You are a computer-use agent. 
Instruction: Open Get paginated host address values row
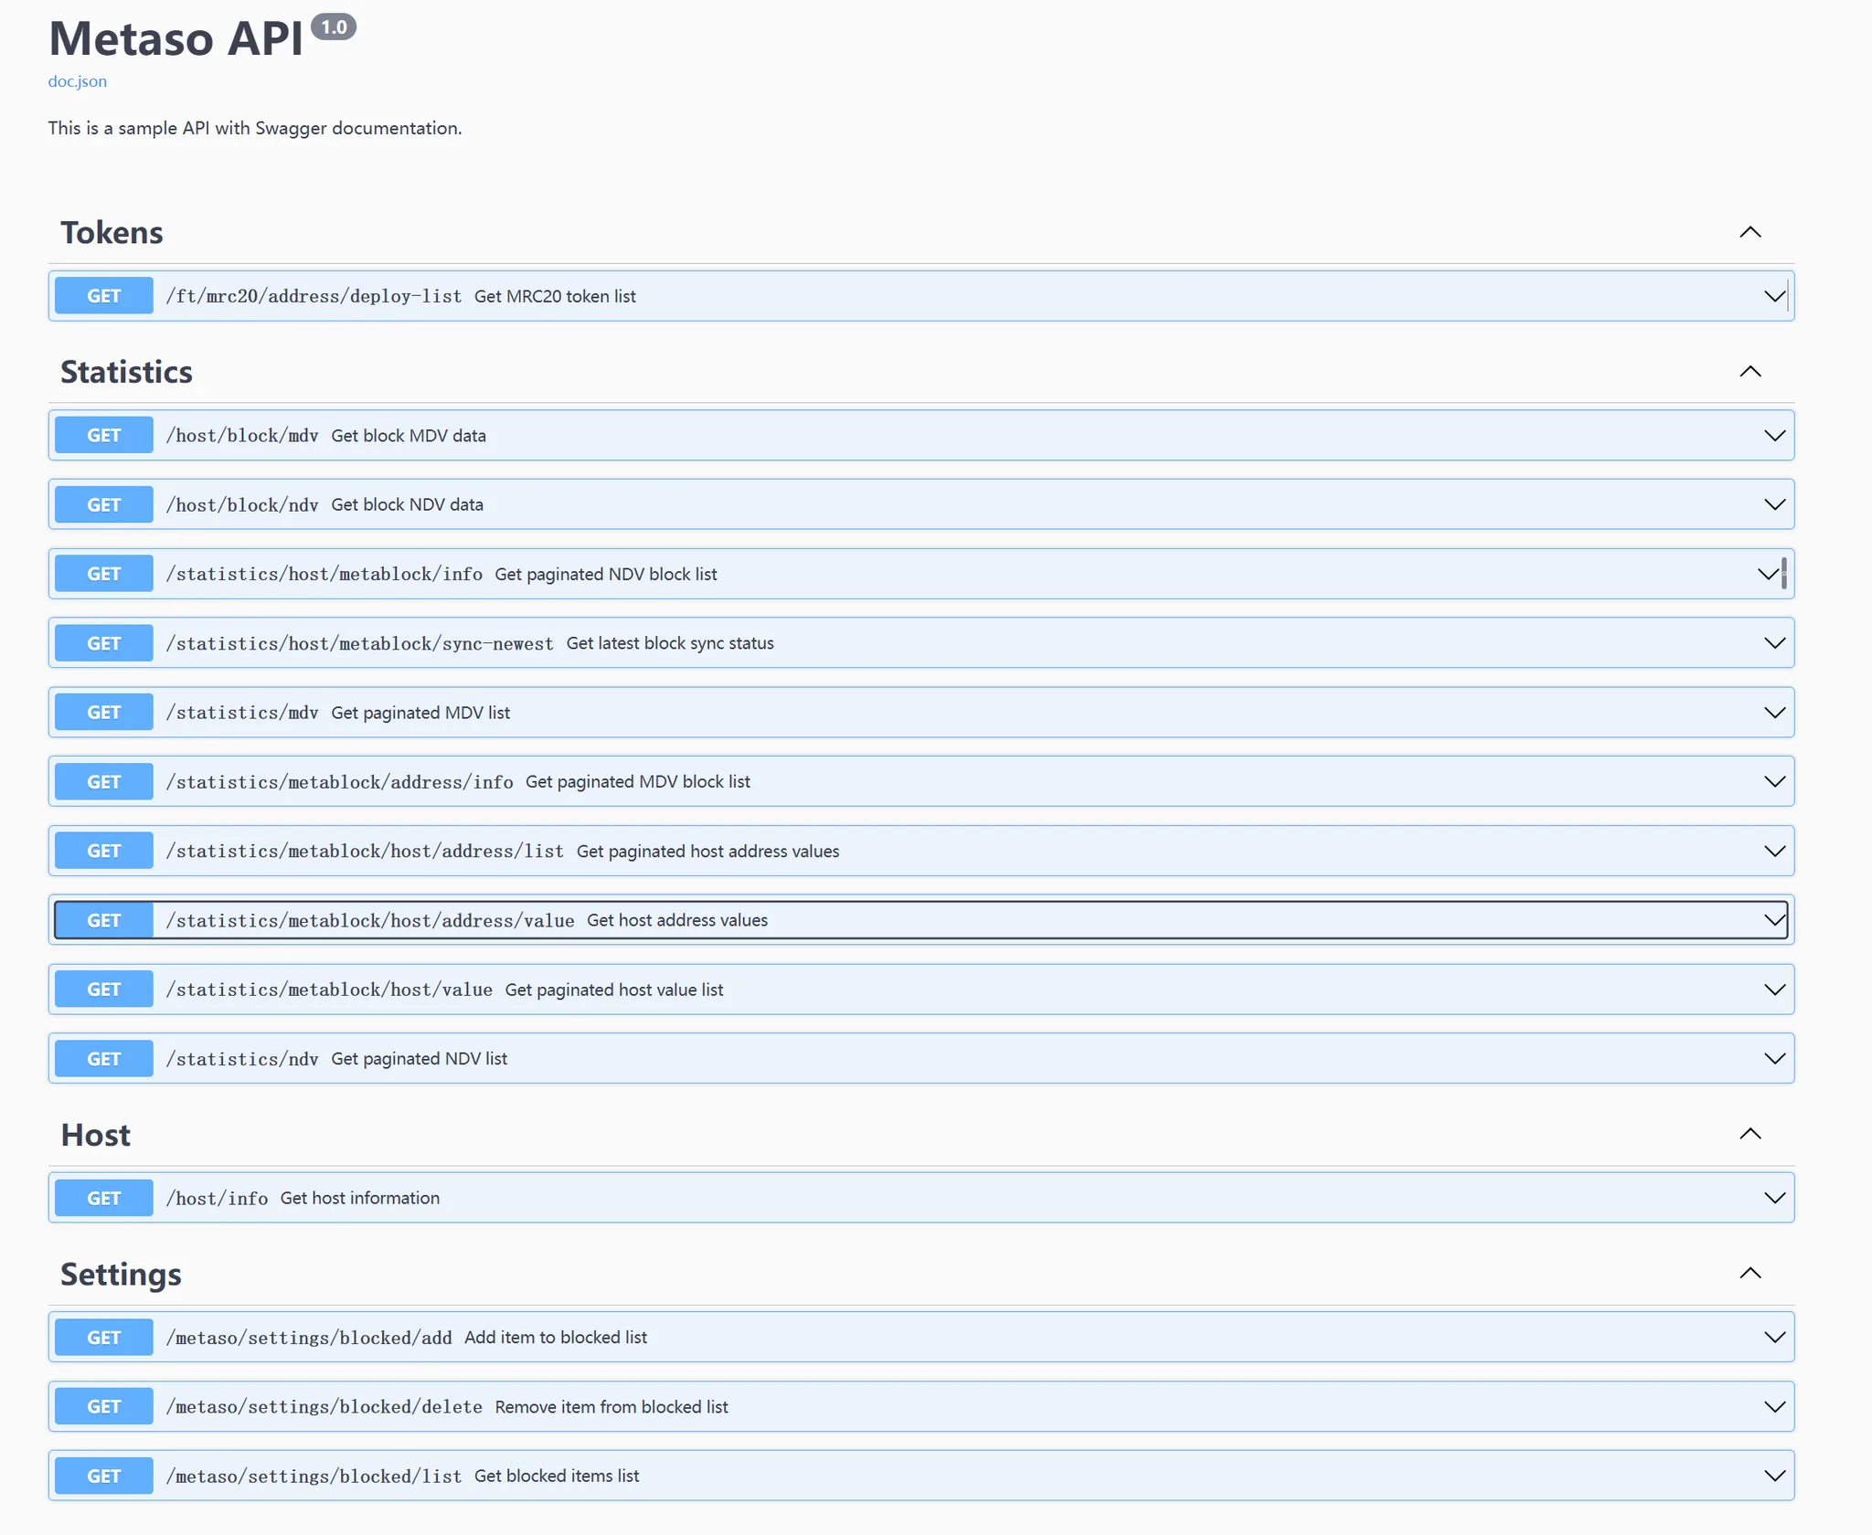[x=707, y=852]
